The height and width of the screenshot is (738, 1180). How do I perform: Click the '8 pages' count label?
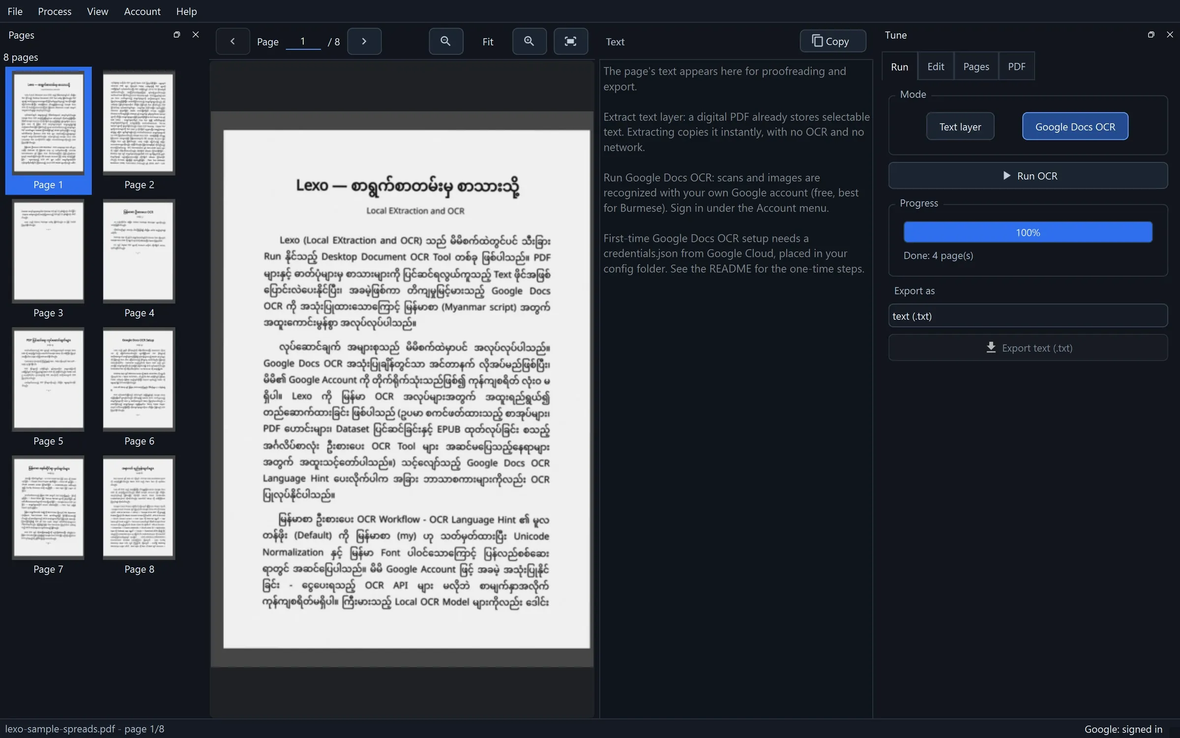point(21,57)
